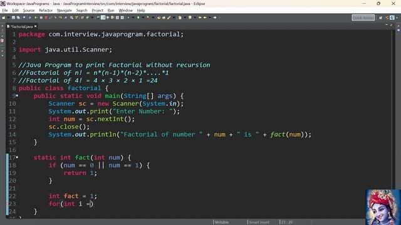Viewport: 401px width, 225px height.
Task: Click the Suspend debug icon
Action: 41,17
